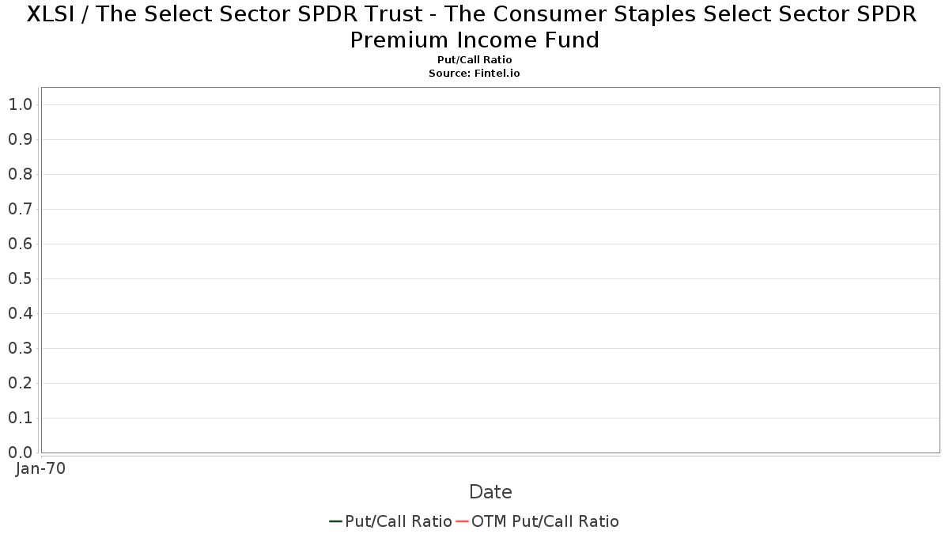
Task: Click the 0.6 y-axis tick label
Action: click(x=20, y=244)
